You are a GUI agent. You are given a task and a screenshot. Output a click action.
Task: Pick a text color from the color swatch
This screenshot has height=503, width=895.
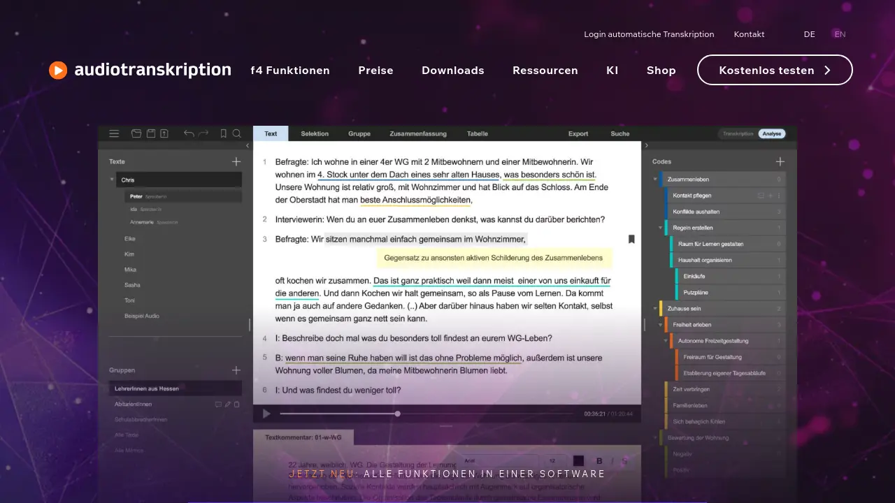click(578, 460)
